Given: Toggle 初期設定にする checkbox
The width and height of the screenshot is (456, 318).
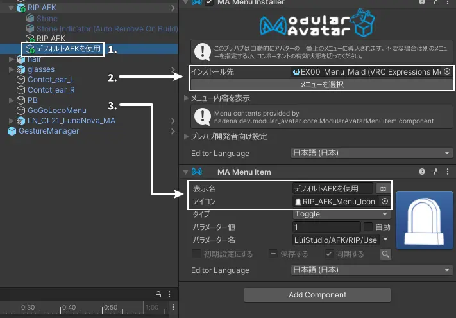Looking at the screenshot, I should (x=197, y=254).
